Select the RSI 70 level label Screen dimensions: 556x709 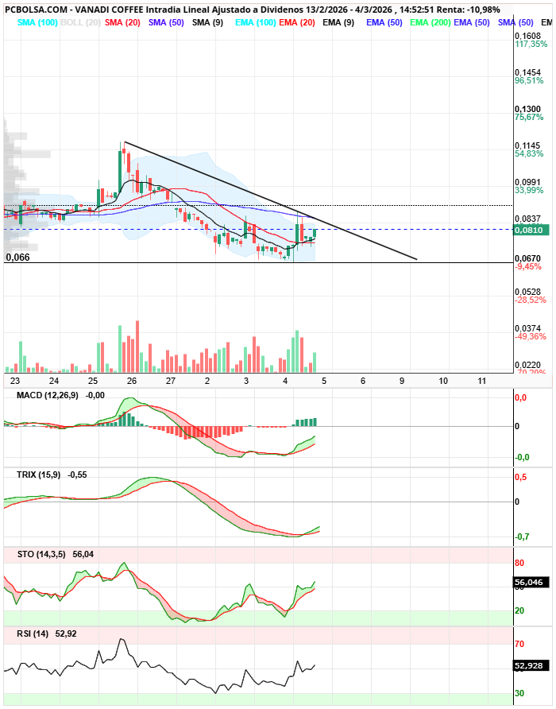[x=519, y=644]
